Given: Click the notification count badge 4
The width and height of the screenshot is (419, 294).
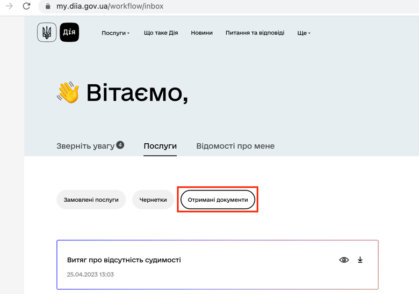Looking at the screenshot, I should 120,145.
